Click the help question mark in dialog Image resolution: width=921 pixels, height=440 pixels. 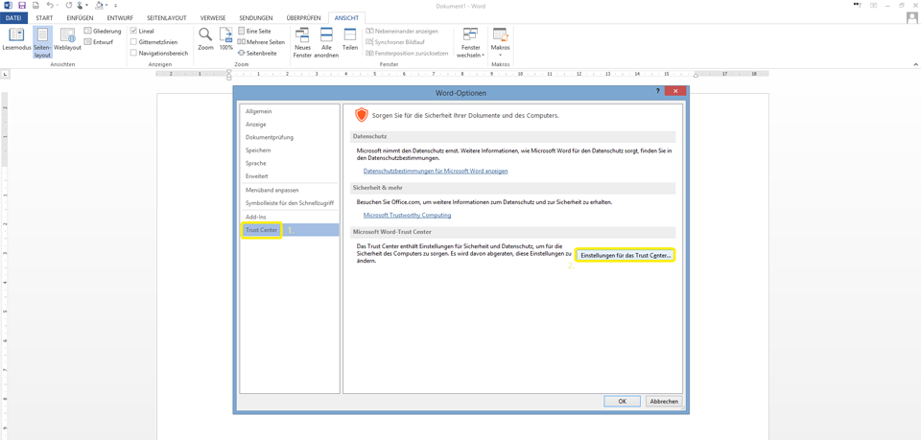click(657, 91)
